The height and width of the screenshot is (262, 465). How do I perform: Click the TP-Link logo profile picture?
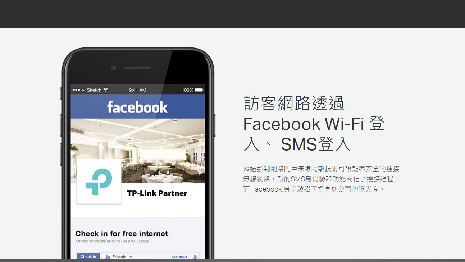tap(99, 182)
